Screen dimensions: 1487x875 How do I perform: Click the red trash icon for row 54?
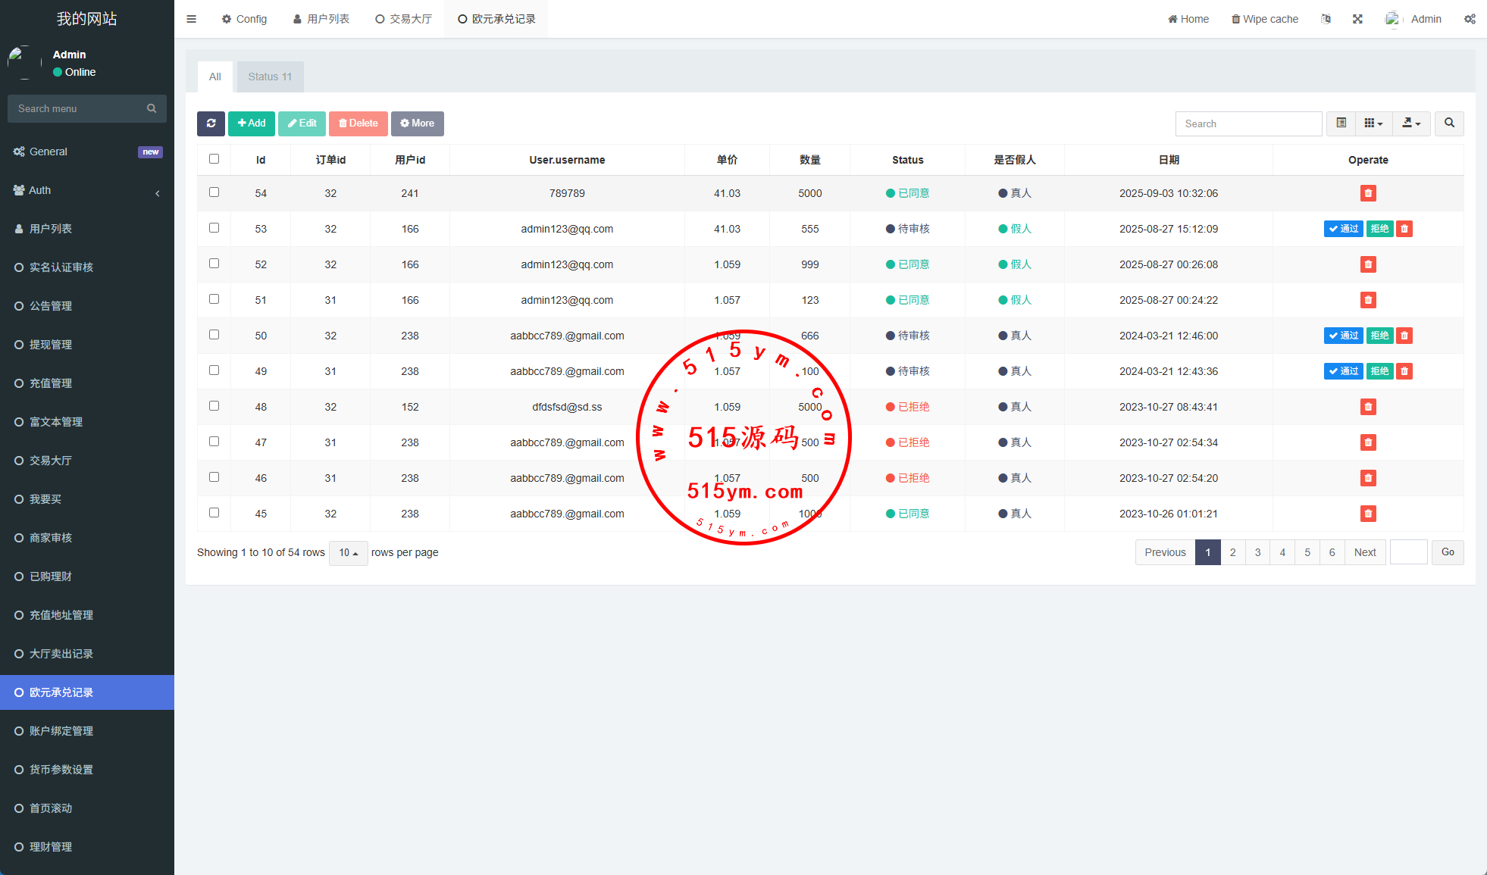pyautogui.click(x=1367, y=193)
